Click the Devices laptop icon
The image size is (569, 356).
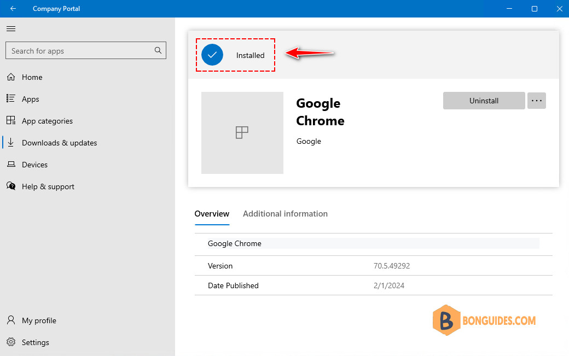click(11, 164)
